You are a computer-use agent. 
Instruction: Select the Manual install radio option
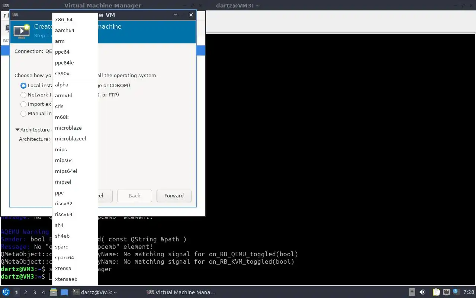click(x=23, y=113)
